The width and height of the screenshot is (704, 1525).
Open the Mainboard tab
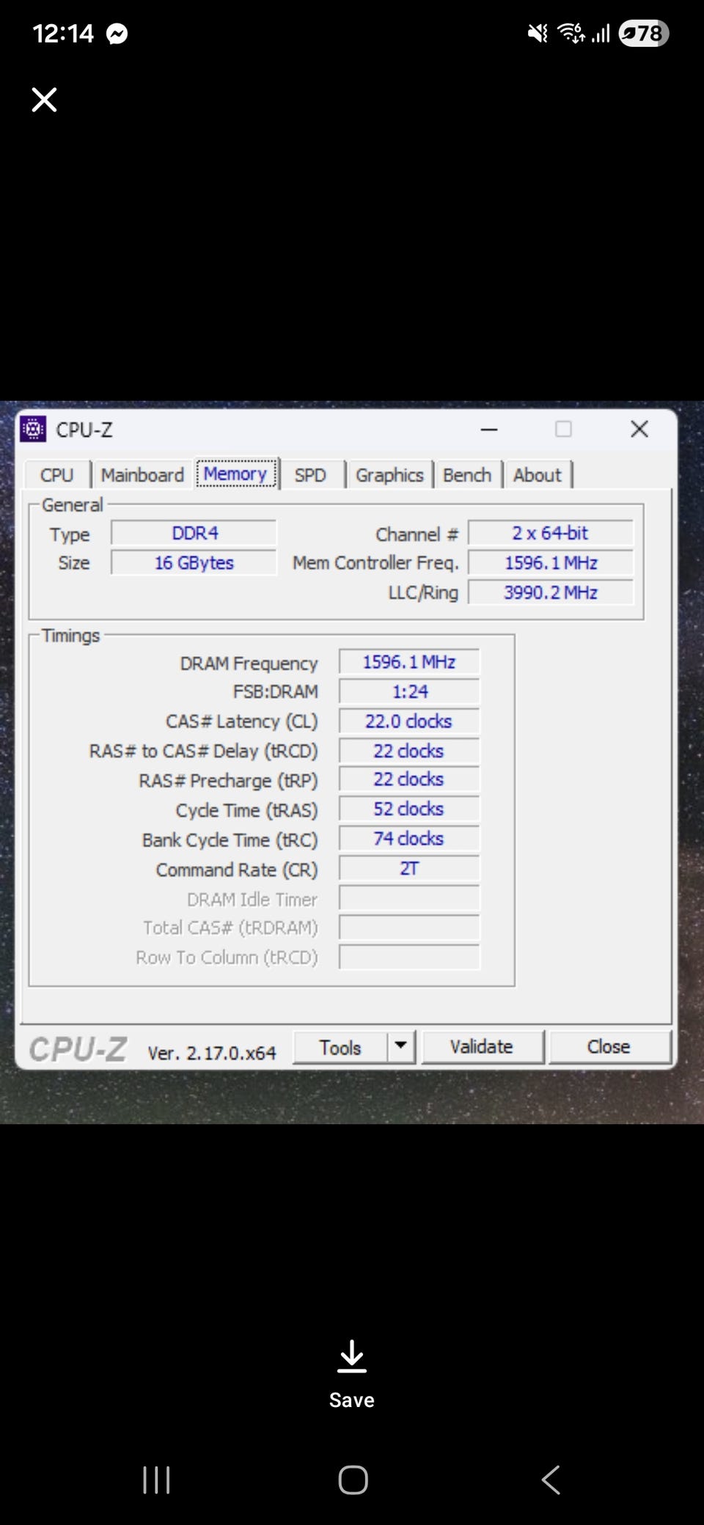[142, 475]
